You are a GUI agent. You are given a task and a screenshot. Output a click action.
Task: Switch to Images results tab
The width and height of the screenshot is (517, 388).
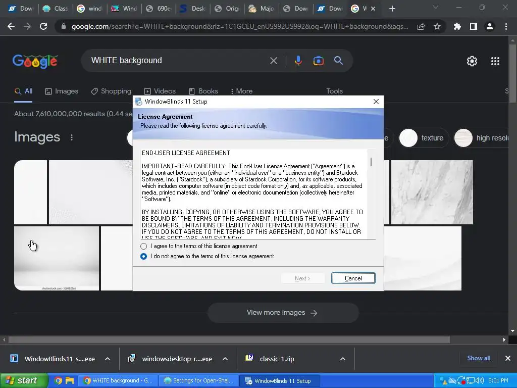point(62,91)
